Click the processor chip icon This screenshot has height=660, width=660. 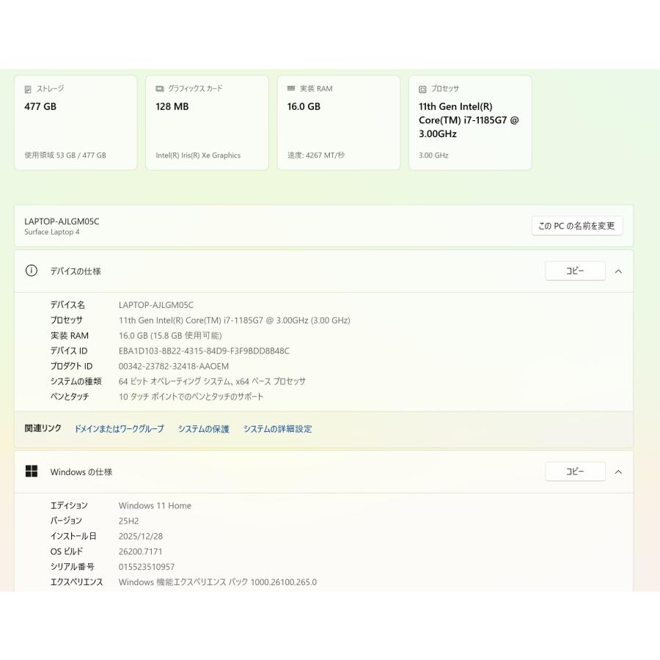pyautogui.click(x=422, y=89)
